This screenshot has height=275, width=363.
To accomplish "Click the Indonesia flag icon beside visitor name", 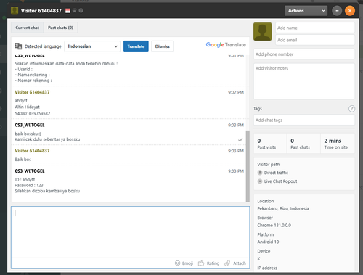I will [x=68, y=11].
